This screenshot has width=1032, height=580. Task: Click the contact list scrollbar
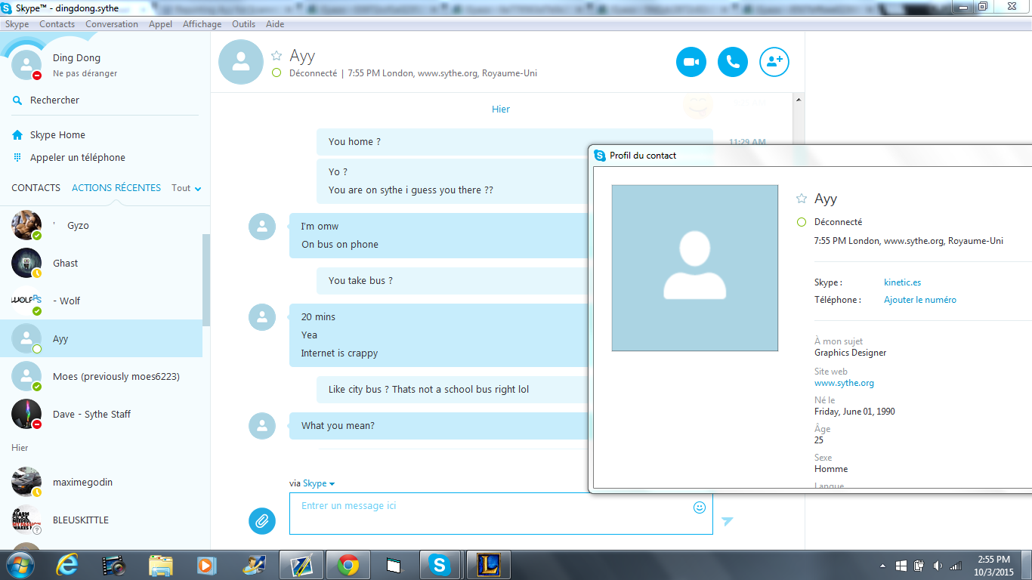click(x=206, y=279)
